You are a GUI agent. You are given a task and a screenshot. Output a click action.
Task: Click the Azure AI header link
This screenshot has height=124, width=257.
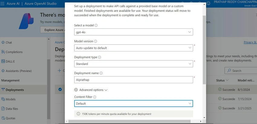[13, 3]
